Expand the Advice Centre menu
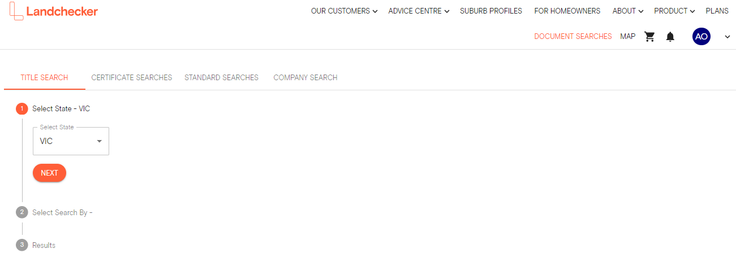The width and height of the screenshot is (736, 262). pos(419,11)
